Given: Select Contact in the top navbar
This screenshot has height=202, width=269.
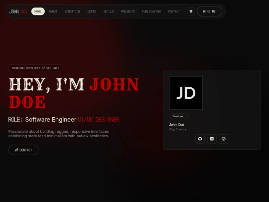Looking at the screenshot, I should pyautogui.click(x=174, y=11).
